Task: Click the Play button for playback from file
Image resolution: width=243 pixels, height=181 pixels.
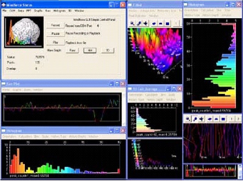Action: tap(55, 42)
